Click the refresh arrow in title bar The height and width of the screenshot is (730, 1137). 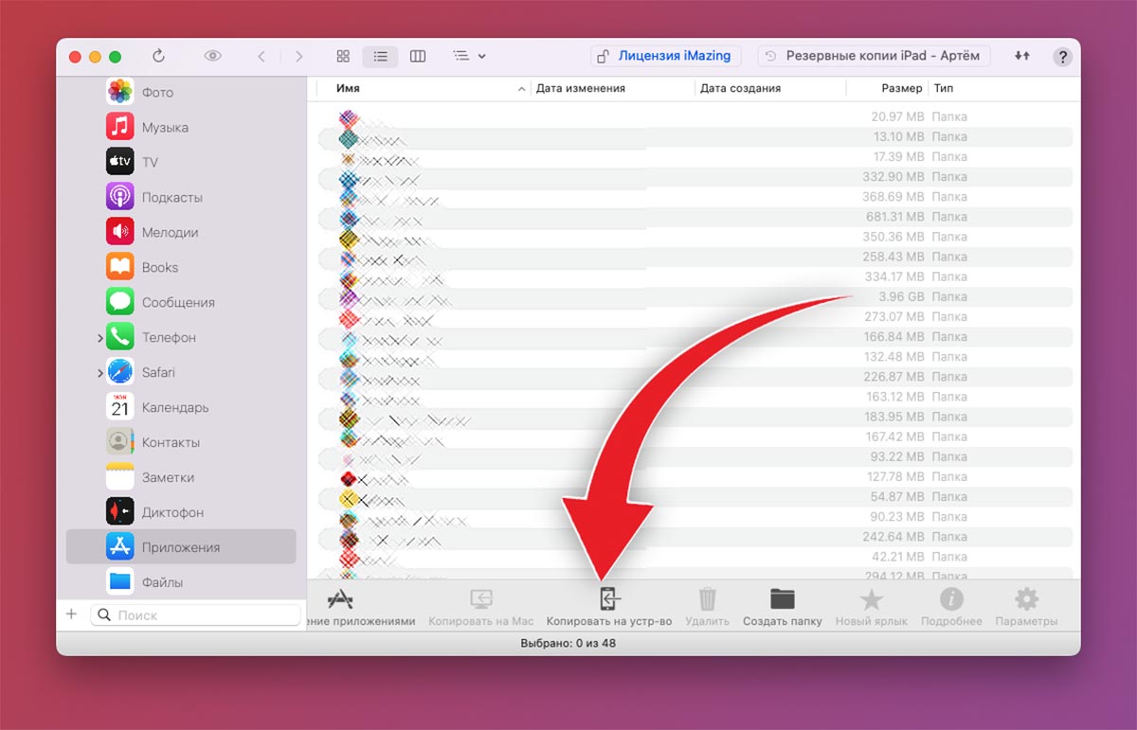[158, 56]
